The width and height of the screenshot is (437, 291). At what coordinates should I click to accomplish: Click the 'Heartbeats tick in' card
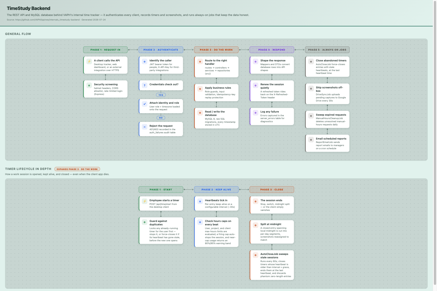pyautogui.click(x=217, y=203)
